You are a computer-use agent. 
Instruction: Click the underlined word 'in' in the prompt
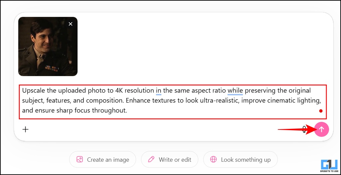click(159, 90)
